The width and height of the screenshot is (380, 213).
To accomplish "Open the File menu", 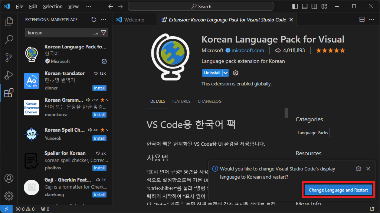I will tap(19, 7).
